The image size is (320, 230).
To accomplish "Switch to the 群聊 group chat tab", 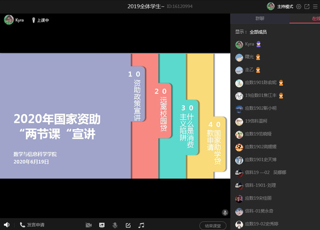I will pyautogui.click(x=259, y=19).
